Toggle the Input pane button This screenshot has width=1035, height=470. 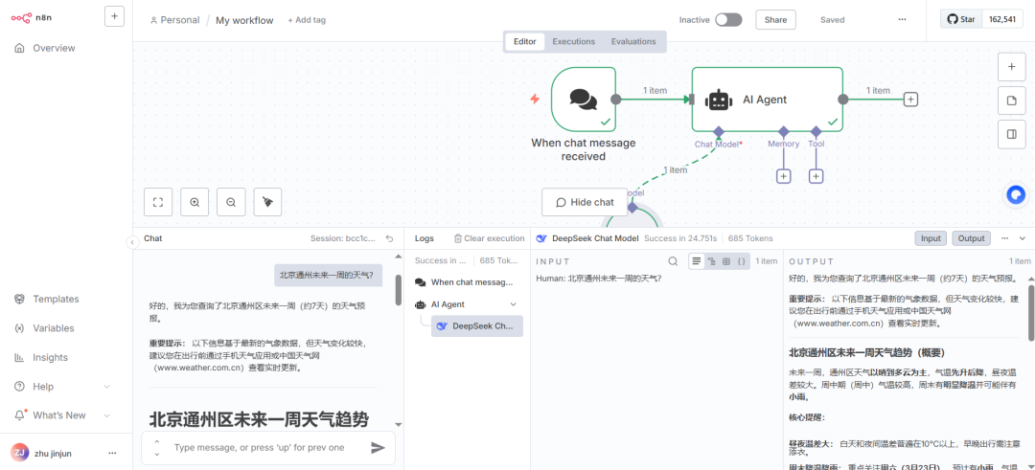point(931,238)
